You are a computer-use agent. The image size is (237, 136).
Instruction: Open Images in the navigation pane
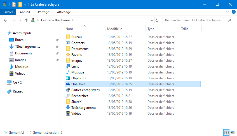click(20, 60)
